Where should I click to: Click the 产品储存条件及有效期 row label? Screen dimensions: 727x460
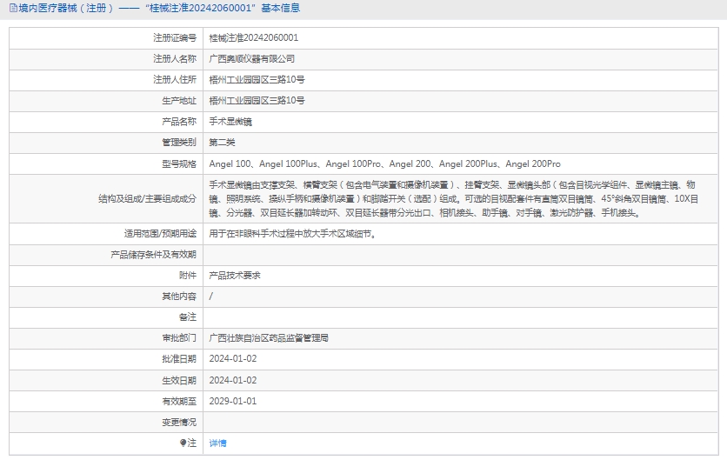[153, 254]
